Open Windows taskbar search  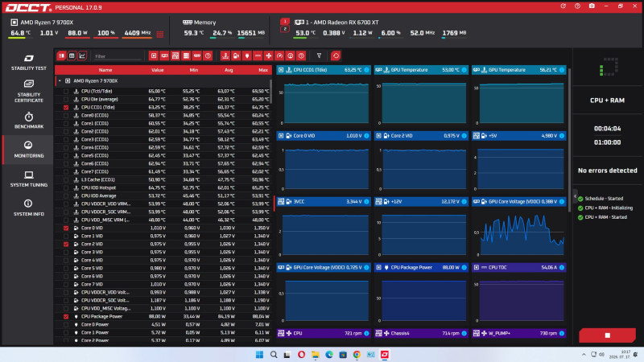pos(274,355)
